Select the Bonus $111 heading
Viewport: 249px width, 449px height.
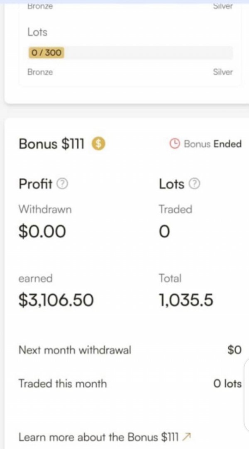coord(51,144)
